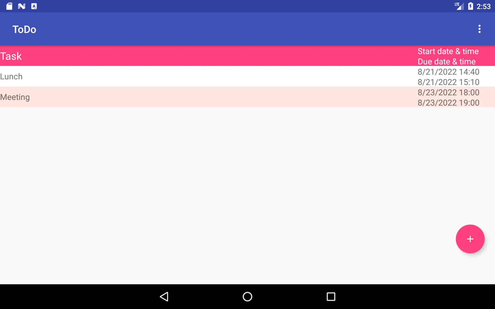
Task: Tap the screenshot/media icon top-left
Action: [10, 6]
